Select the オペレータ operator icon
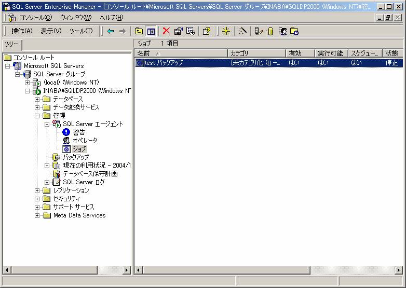 pos(66,141)
